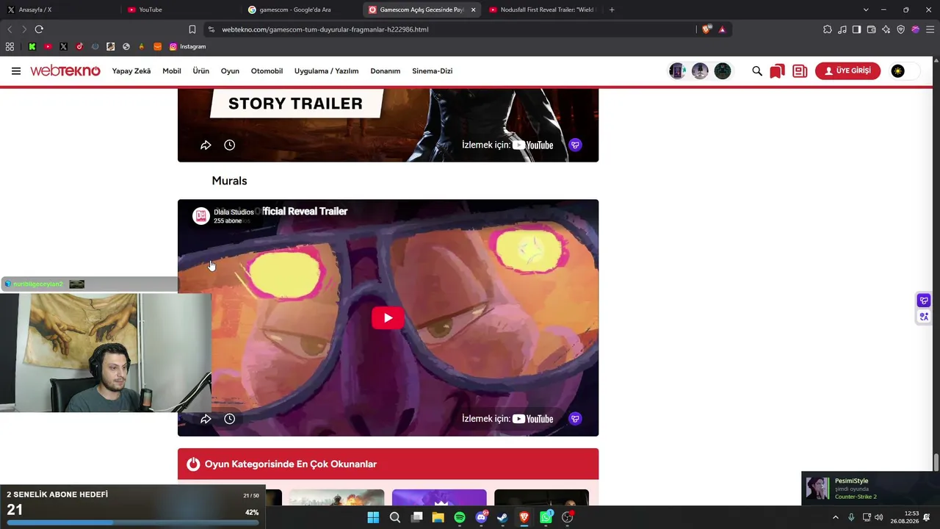The width and height of the screenshot is (940, 529).
Task: Open the red news feed icon
Action: [800, 71]
